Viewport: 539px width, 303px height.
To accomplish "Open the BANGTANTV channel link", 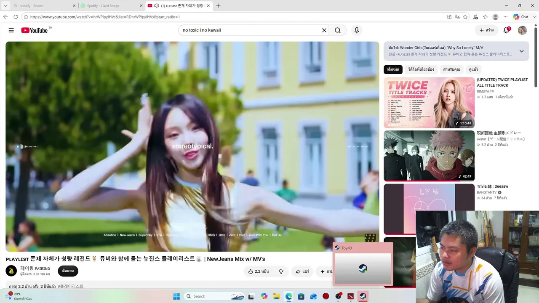I will pyautogui.click(x=487, y=192).
